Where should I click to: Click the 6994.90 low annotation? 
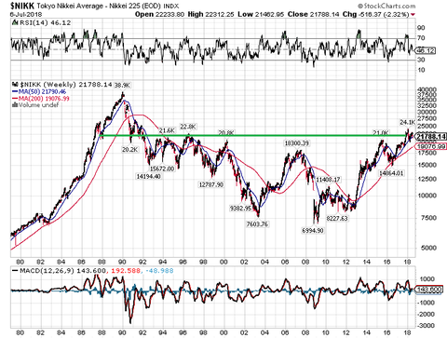(313, 231)
